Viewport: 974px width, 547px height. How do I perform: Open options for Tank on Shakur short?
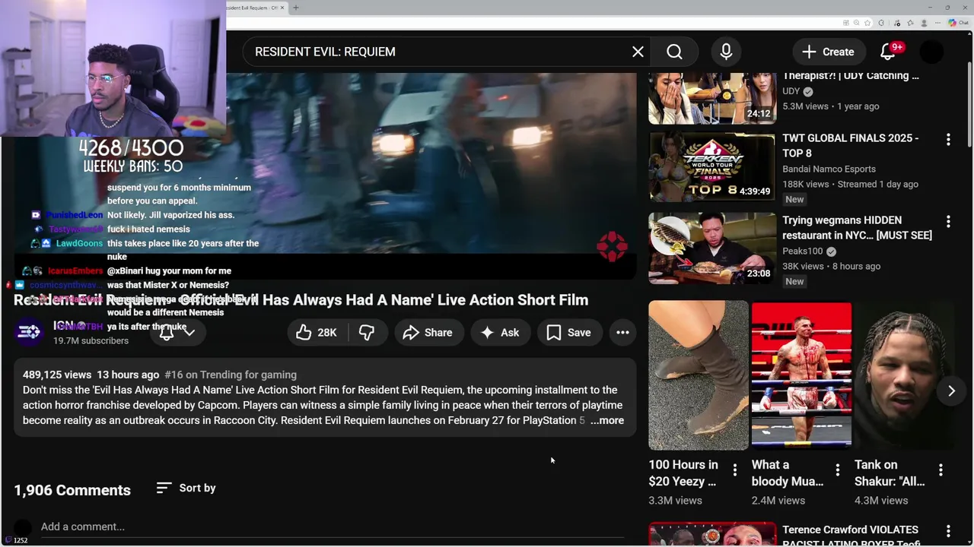point(941,470)
